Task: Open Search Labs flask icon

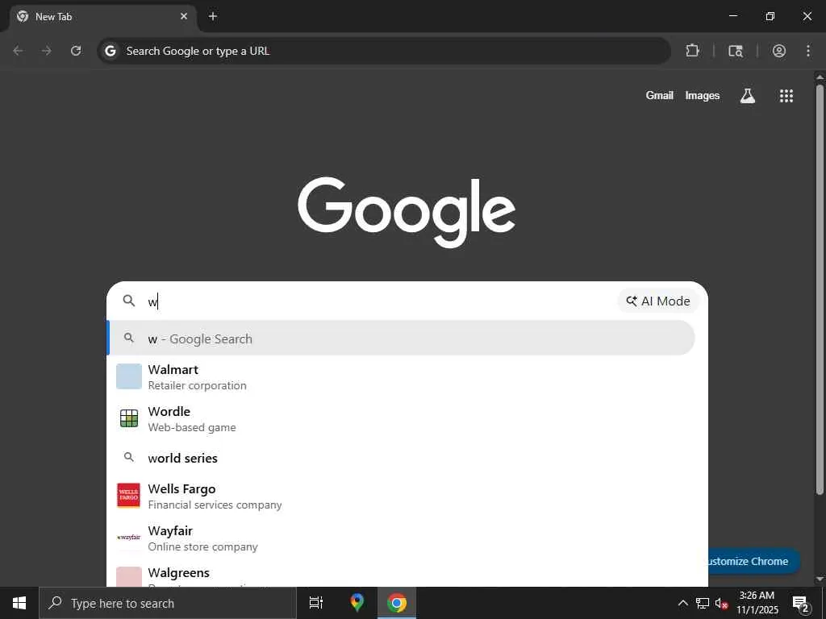Action: [x=748, y=95]
